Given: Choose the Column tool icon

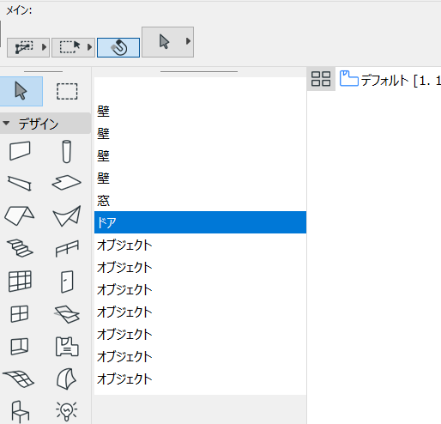Looking at the screenshot, I should tap(67, 151).
